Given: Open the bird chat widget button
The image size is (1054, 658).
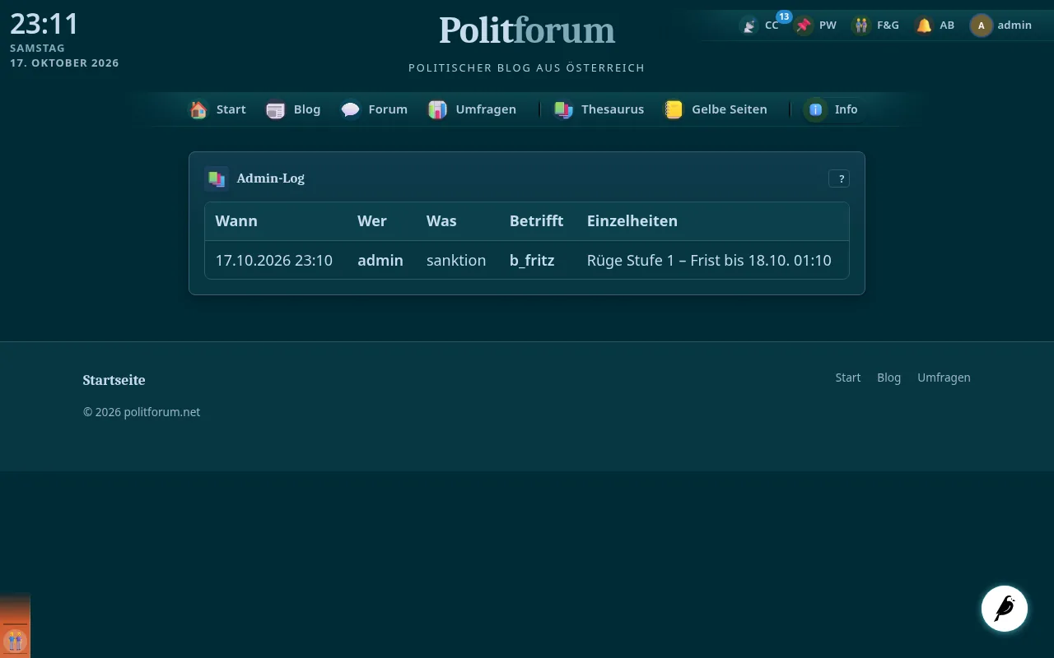Looking at the screenshot, I should coord(1005,609).
